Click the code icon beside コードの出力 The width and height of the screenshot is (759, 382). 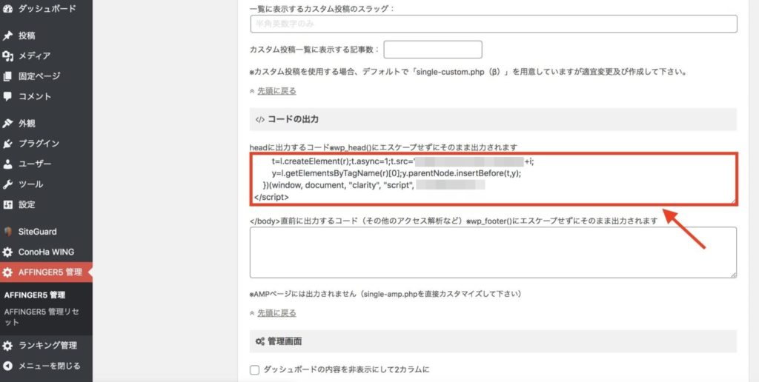pyautogui.click(x=260, y=119)
